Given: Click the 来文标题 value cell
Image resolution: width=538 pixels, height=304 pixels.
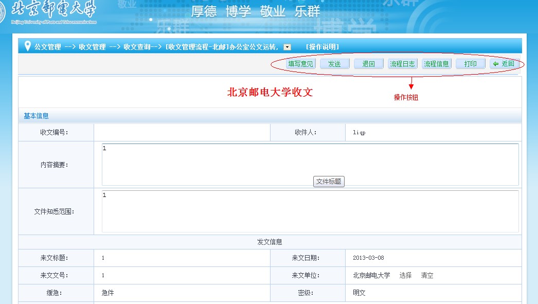Looking at the screenshot, I should click(x=182, y=258).
